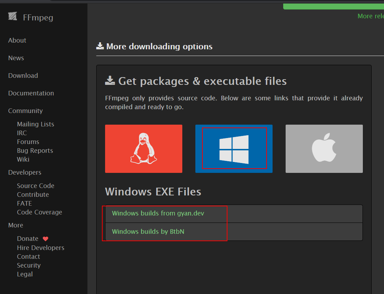Open the FATE link
The height and width of the screenshot is (294, 384).
point(24,204)
